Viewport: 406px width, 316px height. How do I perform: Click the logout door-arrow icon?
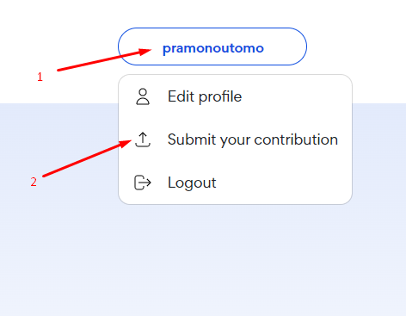143,183
